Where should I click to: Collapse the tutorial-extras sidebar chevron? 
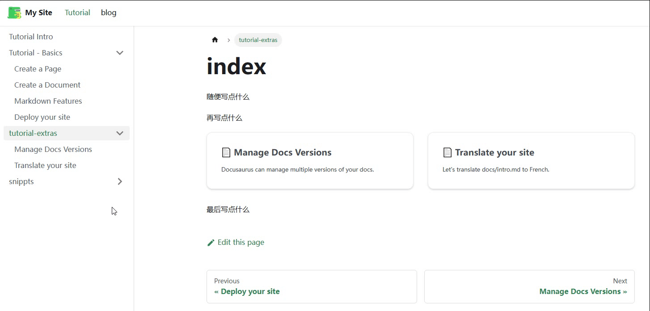120,133
